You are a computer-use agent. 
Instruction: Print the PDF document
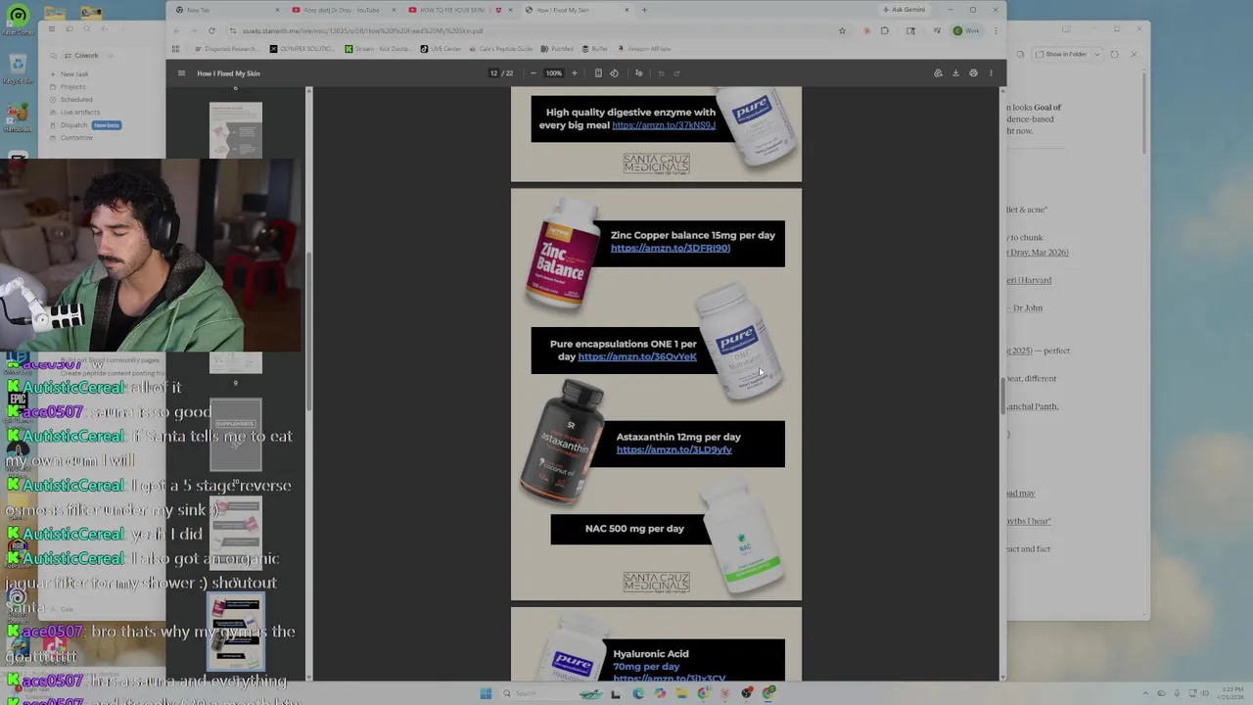click(x=973, y=73)
